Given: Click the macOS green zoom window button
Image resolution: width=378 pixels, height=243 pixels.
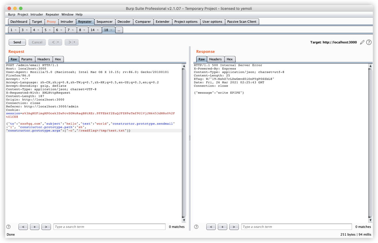Looking at the screenshot, I should coord(21,8).
